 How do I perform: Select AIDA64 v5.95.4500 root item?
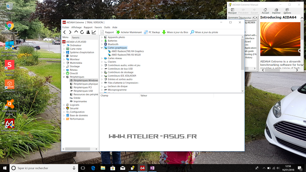click(x=74, y=42)
